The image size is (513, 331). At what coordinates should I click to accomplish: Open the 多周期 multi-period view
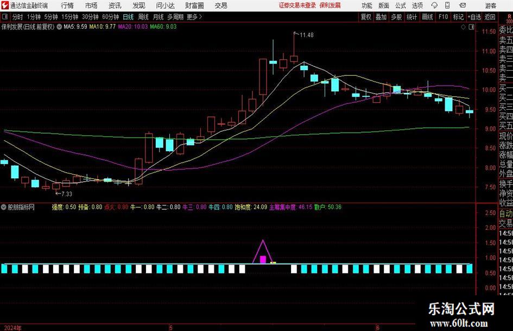click(x=175, y=17)
